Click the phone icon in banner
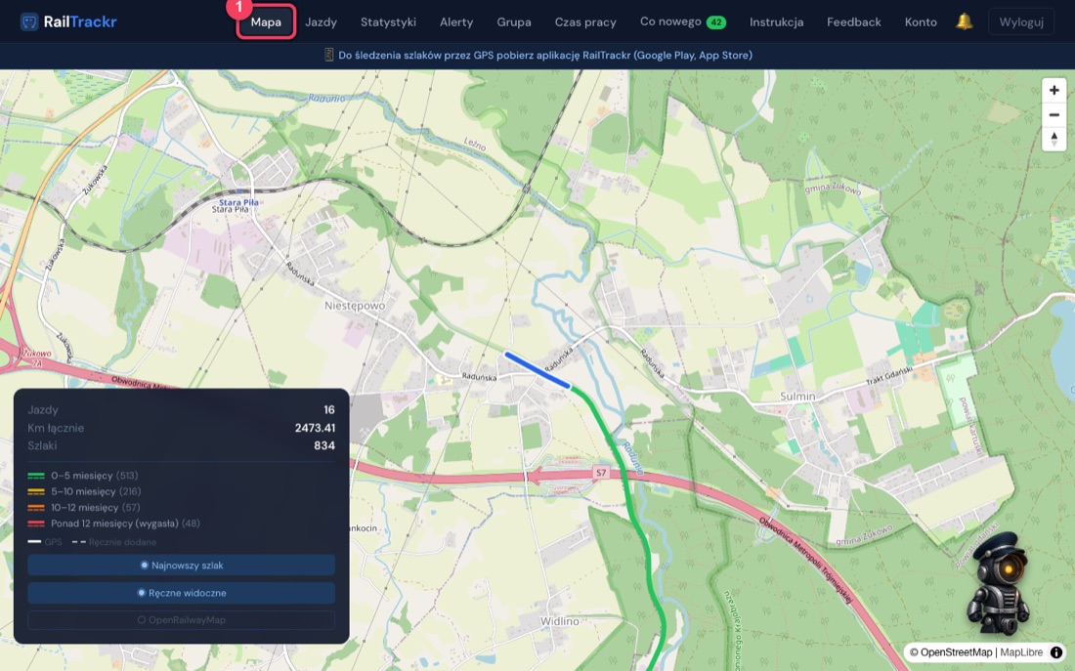 (x=329, y=55)
